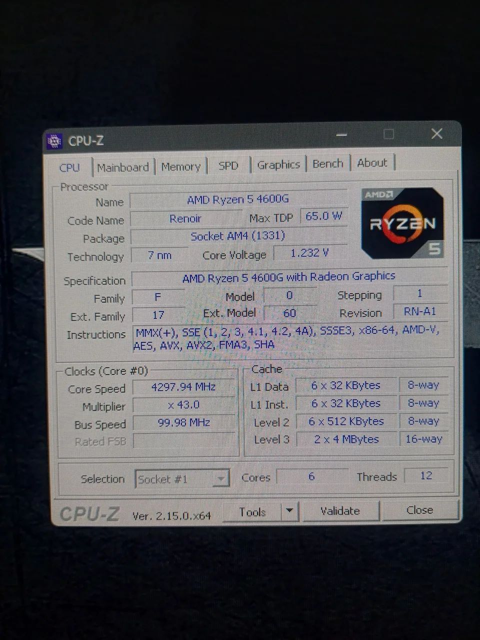The image size is (480, 640).
Task: Click the Bus Speed value 99.98 MHz
Action: 183,423
